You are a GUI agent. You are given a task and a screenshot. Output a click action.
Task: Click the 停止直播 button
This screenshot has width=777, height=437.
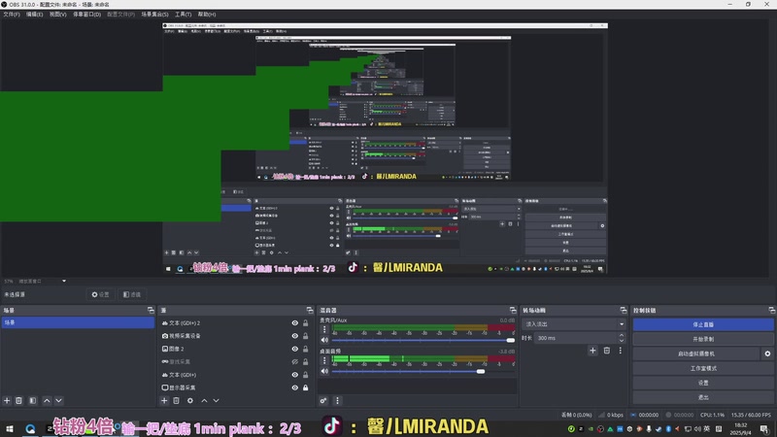[x=702, y=324]
